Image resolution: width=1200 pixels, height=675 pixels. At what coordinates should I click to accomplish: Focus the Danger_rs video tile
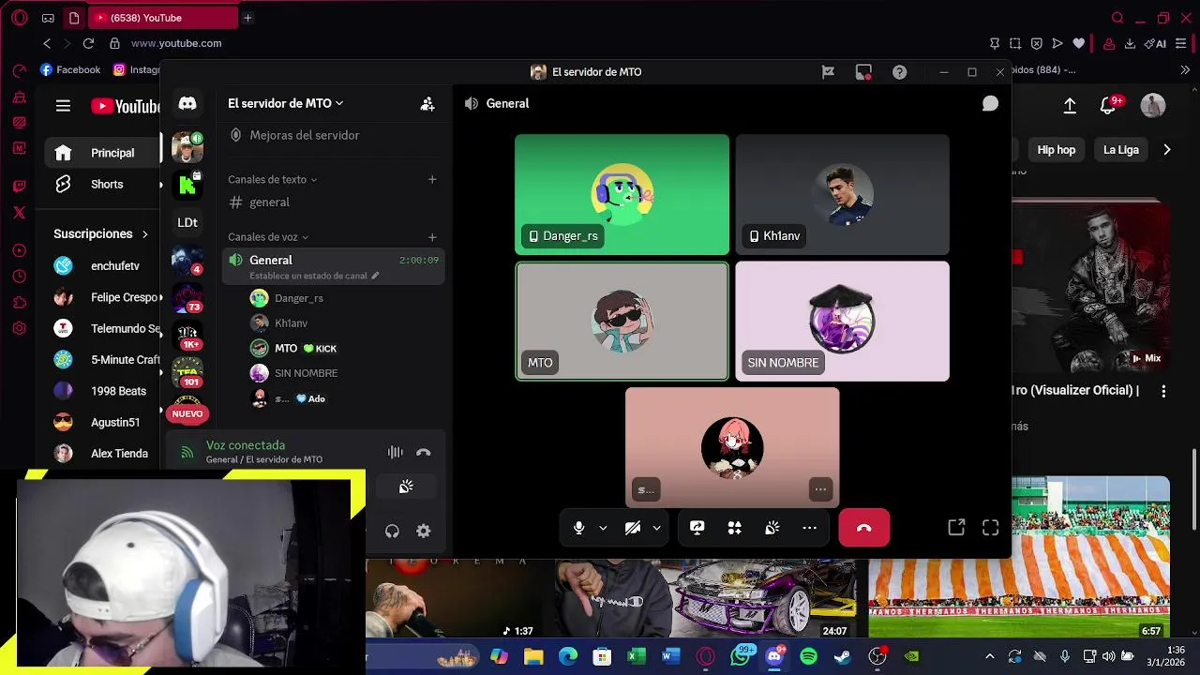622,195
